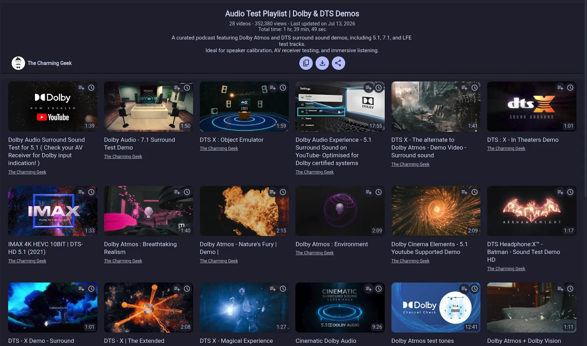This screenshot has height=346, width=587.
Task: Open channel link under DTS Headphone:X Batman
Action: pos(506,269)
